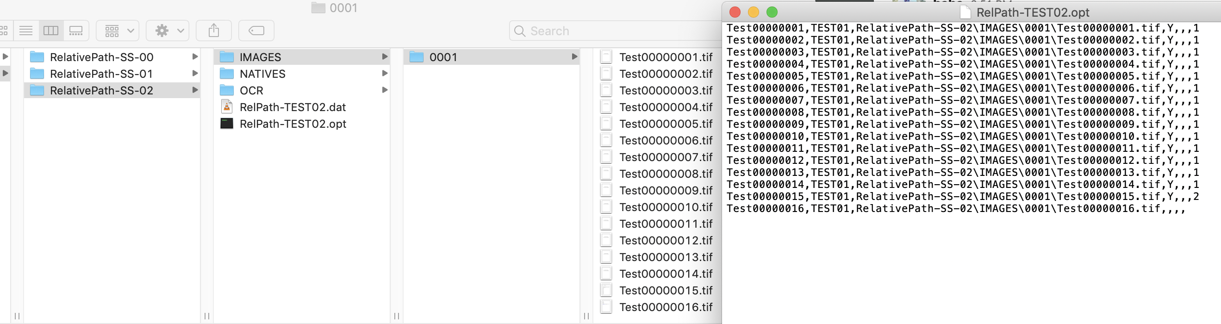Select file Test00000016.tif
The height and width of the screenshot is (324, 1221).
point(666,307)
